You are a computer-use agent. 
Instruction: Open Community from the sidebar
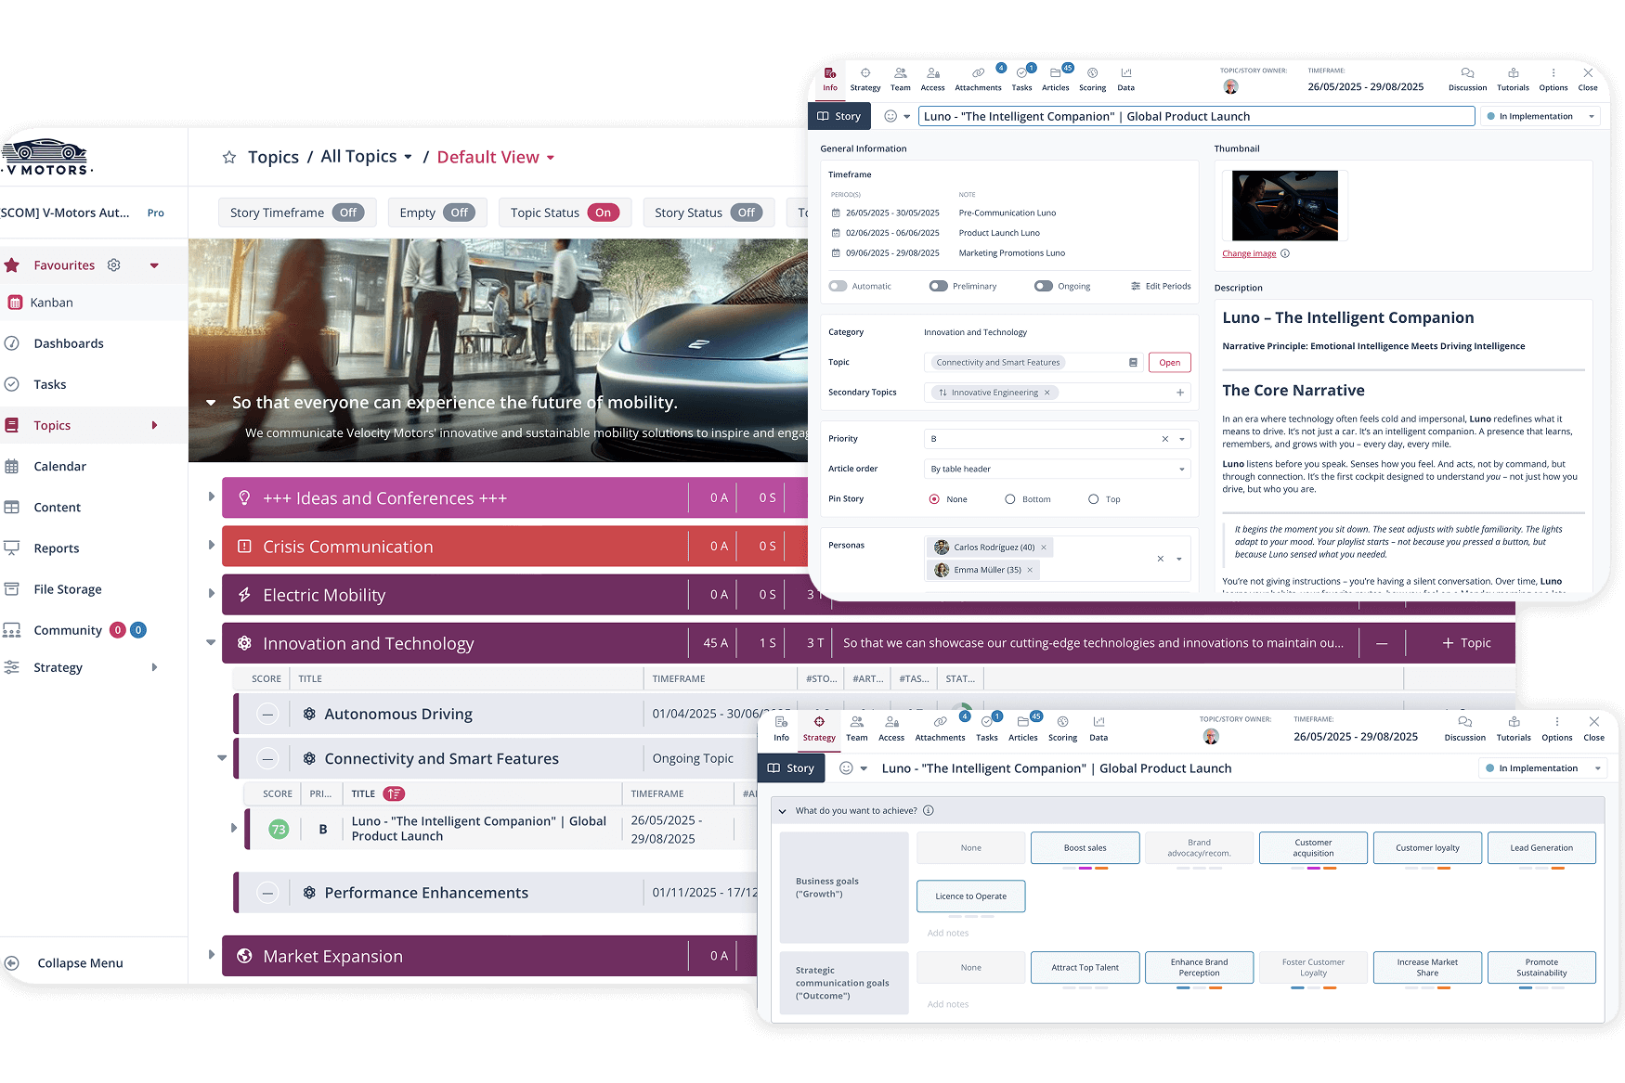pos(68,630)
